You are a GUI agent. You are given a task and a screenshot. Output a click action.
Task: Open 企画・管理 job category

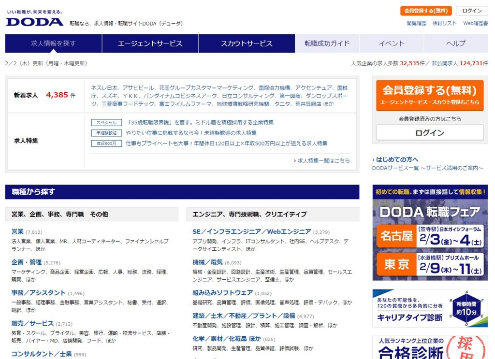pos(27,262)
